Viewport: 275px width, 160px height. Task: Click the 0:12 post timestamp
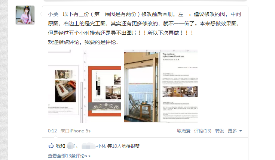[x=52, y=131]
